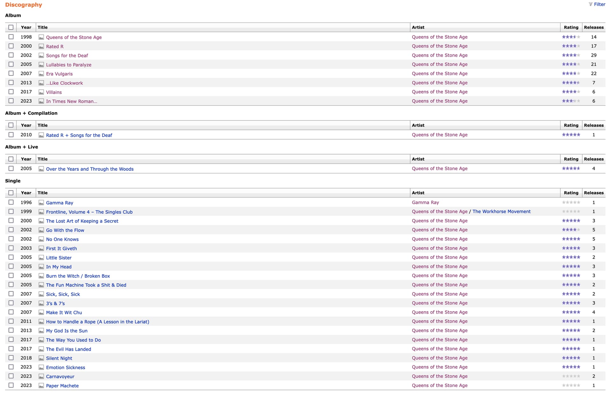The width and height of the screenshot is (611, 394).
Task: Tick the select-all checkbox in Album table header
Action: (x=11, y=27)
